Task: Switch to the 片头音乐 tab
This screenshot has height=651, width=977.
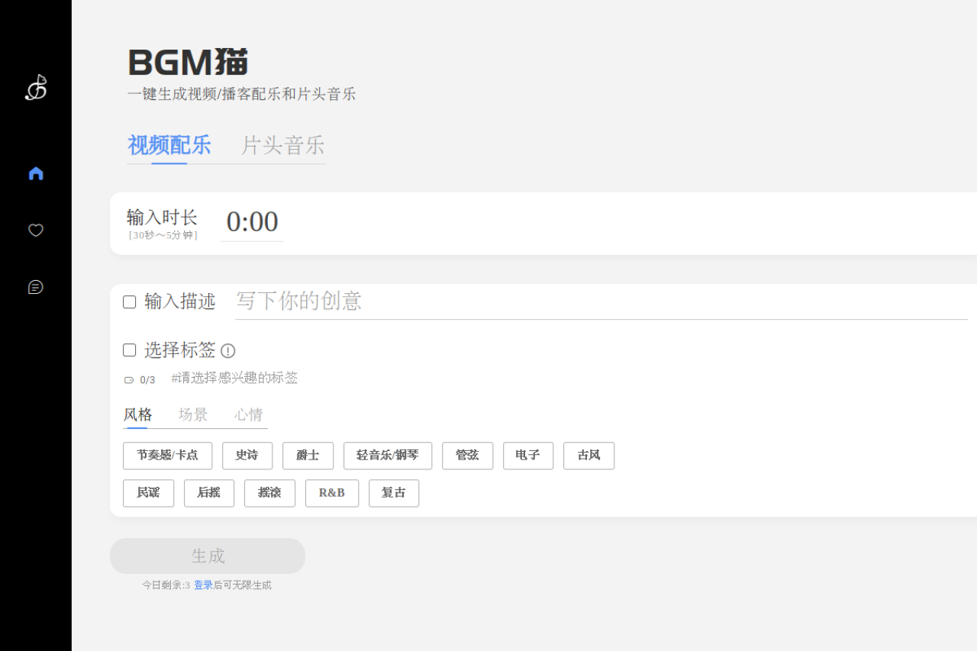Action: [x=282, y=145]
